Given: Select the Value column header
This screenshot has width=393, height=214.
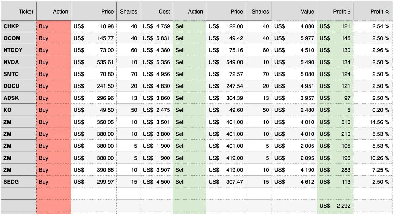Looking at the screenshot, I should (x=294, y=11).
